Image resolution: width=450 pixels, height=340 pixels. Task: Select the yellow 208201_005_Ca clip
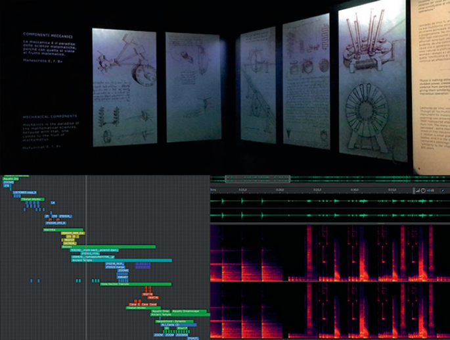click(x=73, y=233)
